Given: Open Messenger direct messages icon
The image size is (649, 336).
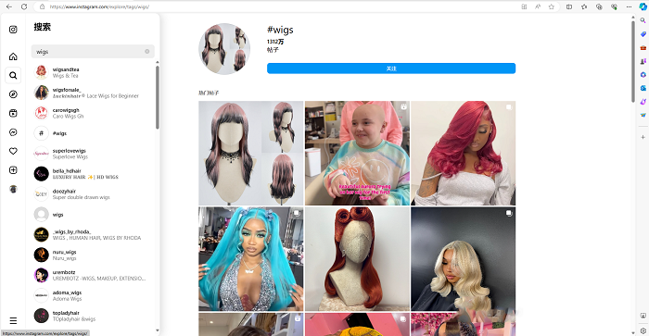Looking at the screenshot, I should [x=13, y=132].
